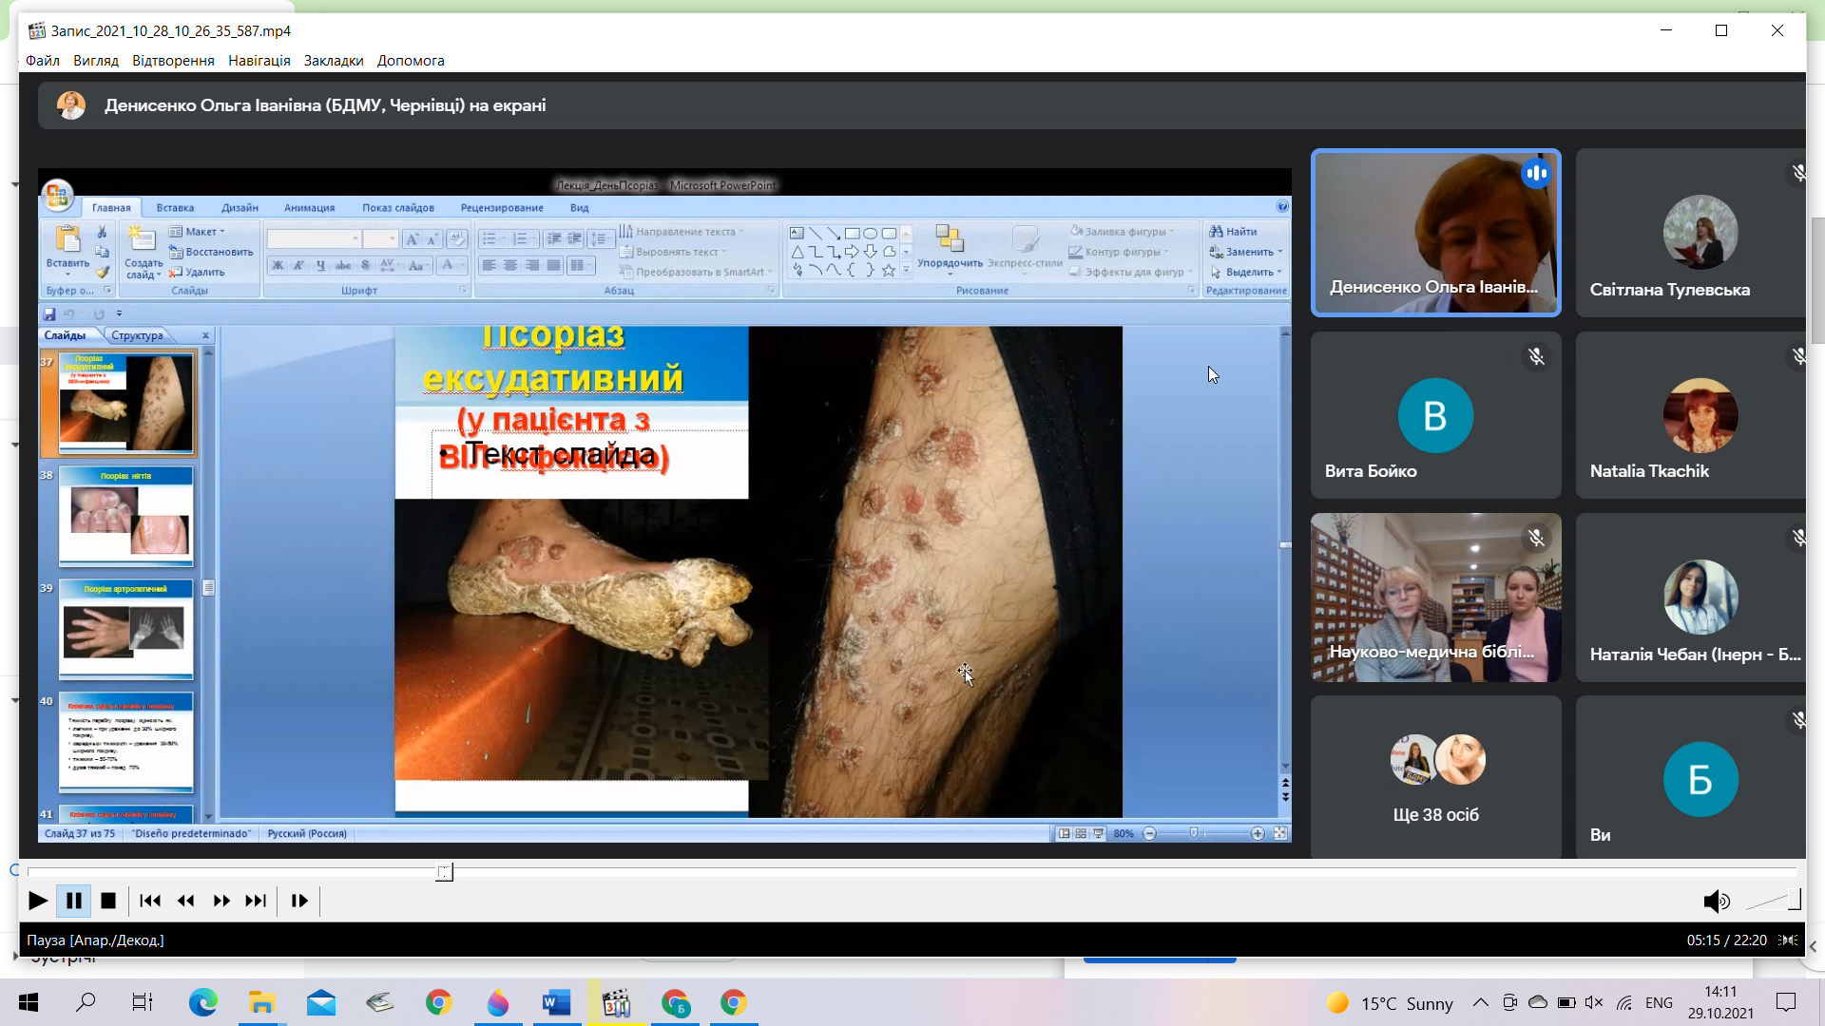Screen dimensions: 1825x1026
Task: Skip to previous file button
Action: pos(149,901)
